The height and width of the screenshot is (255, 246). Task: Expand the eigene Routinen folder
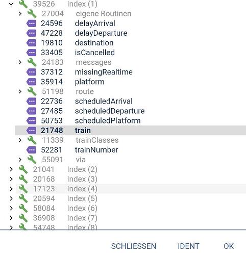[x=20, y=14]
